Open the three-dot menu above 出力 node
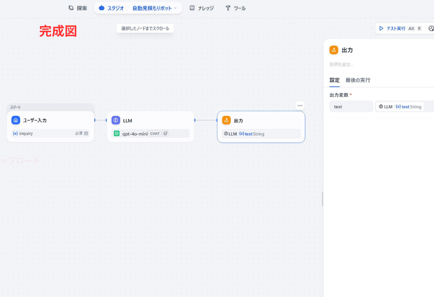 coord(300,106)
